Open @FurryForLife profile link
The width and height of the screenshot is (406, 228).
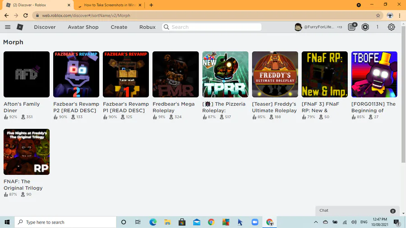319,27
